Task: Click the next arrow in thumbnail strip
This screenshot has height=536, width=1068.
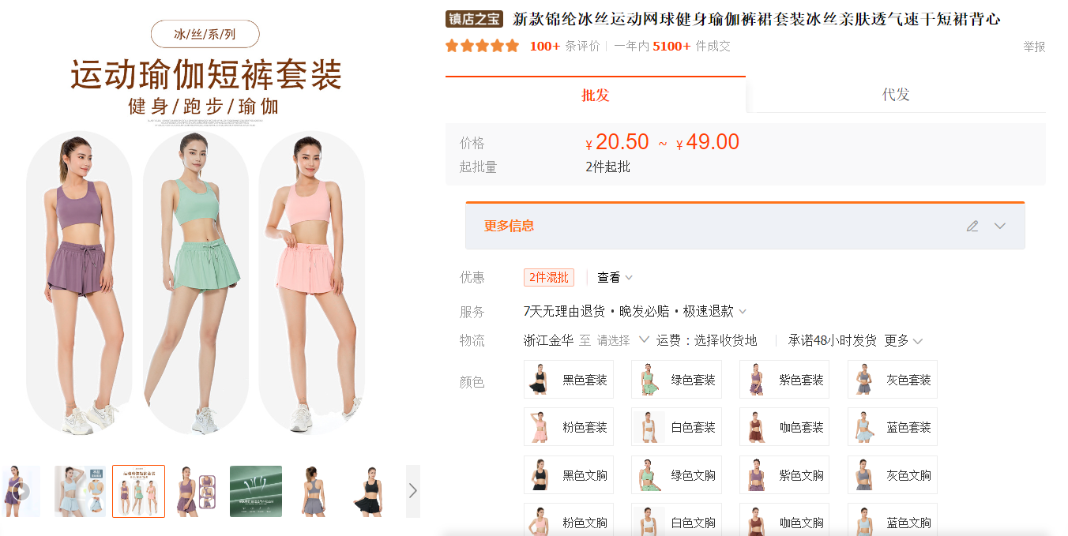Action: point(412,491)
